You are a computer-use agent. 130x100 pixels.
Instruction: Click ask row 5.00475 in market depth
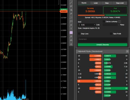[116, 59]
